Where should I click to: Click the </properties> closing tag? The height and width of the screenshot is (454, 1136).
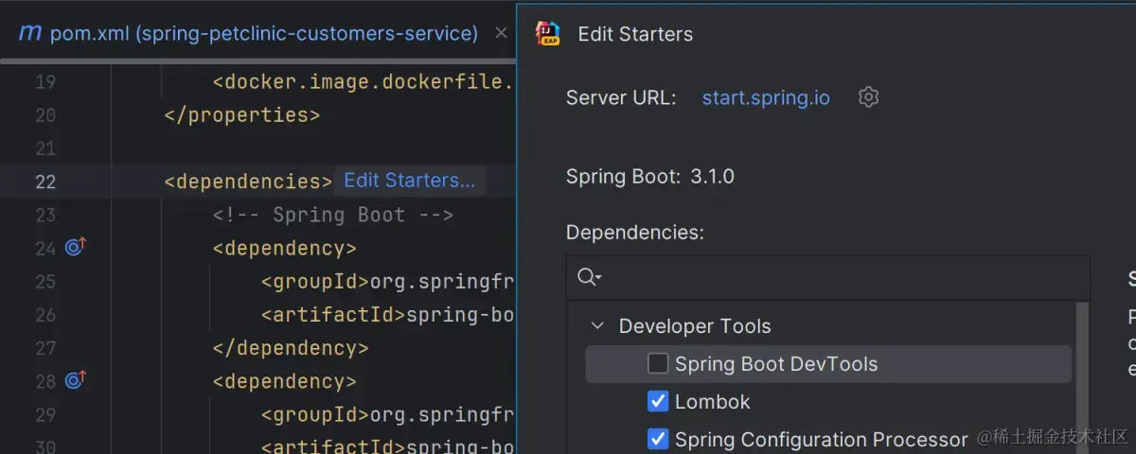click(x=242, y=115)
